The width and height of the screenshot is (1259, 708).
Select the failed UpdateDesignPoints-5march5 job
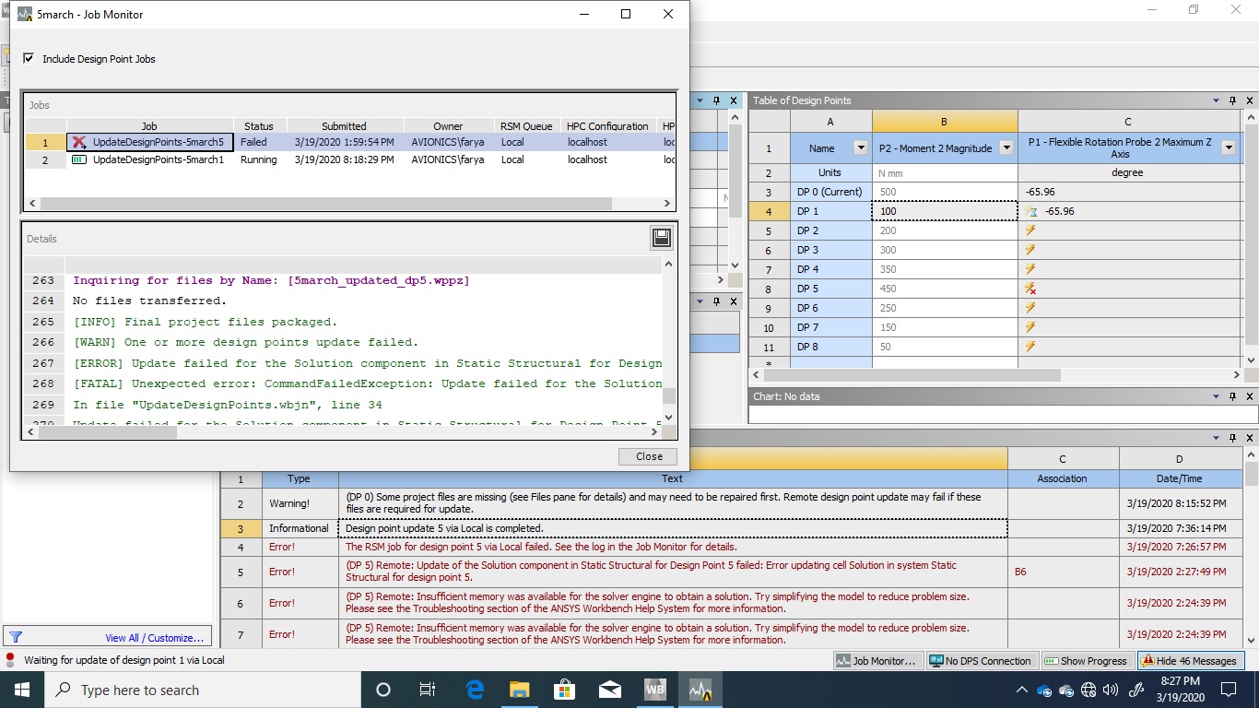149,142
